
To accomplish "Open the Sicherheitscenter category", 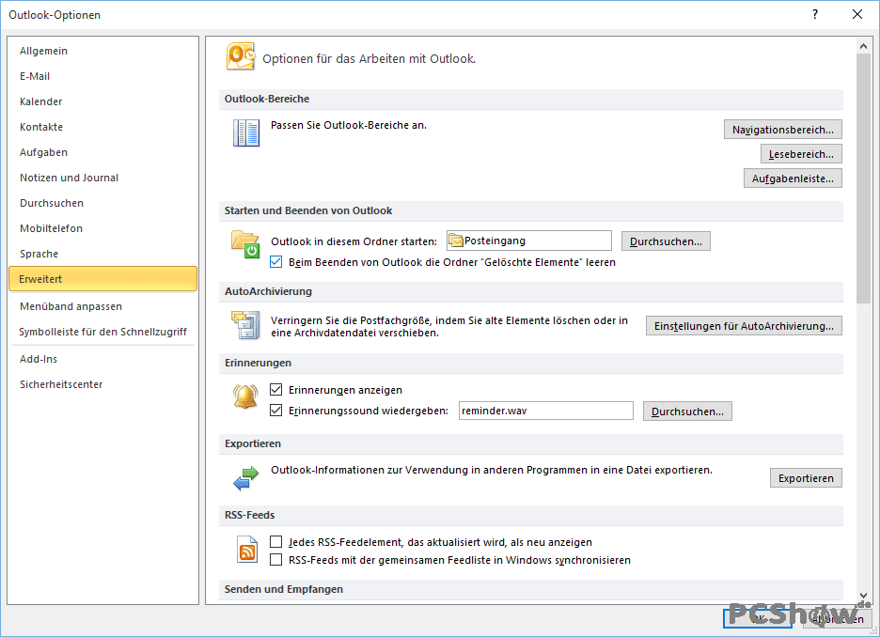I will tap(103, 384).
